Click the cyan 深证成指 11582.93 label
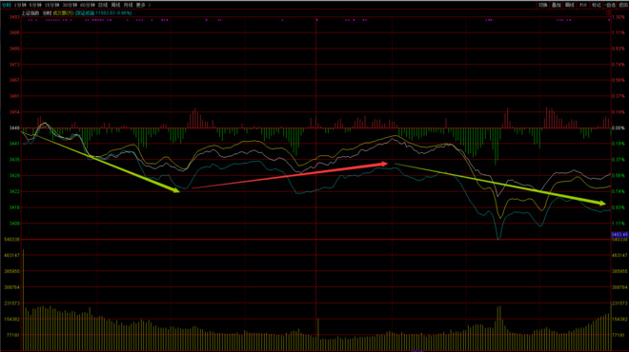 104,12
